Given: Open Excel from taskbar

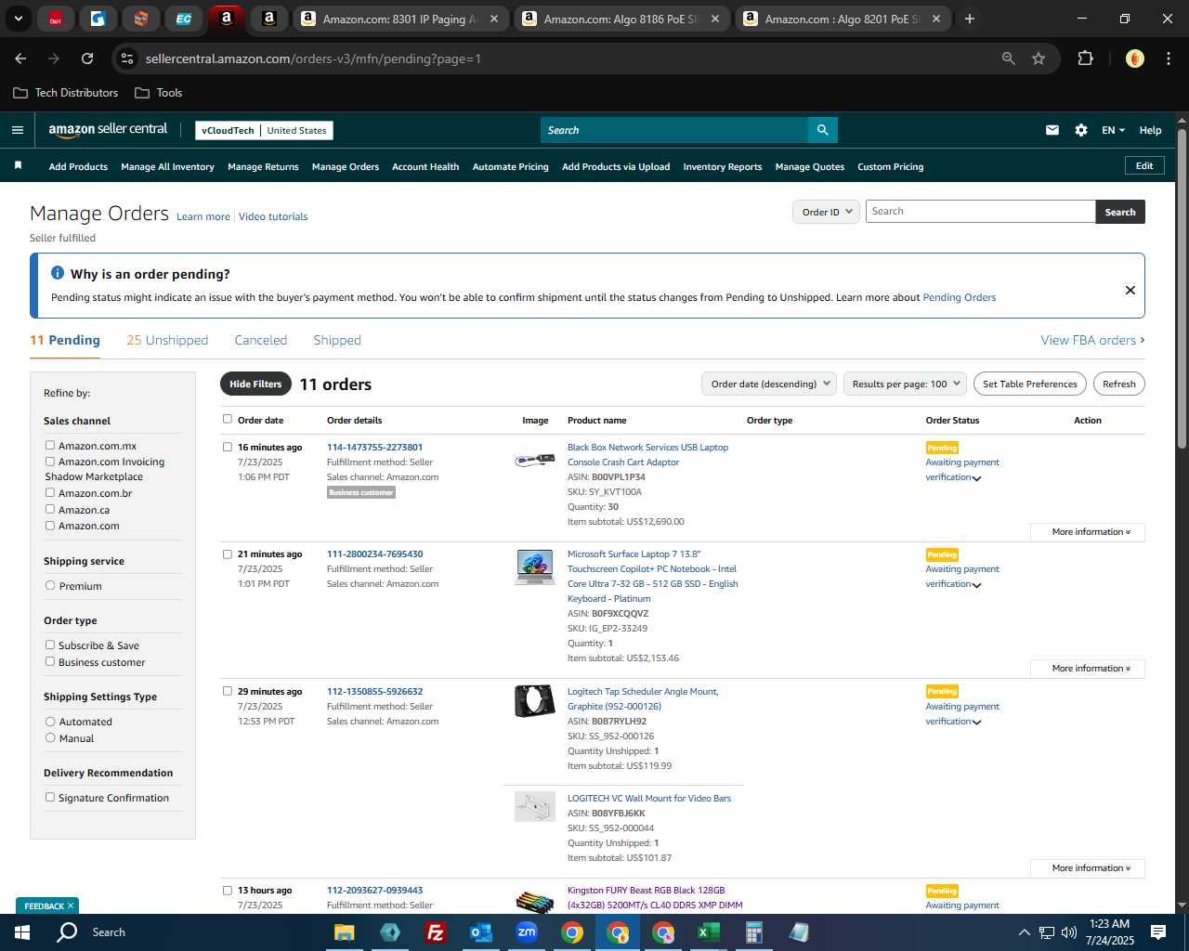Looking at the screenshot, I should [708, 931].
